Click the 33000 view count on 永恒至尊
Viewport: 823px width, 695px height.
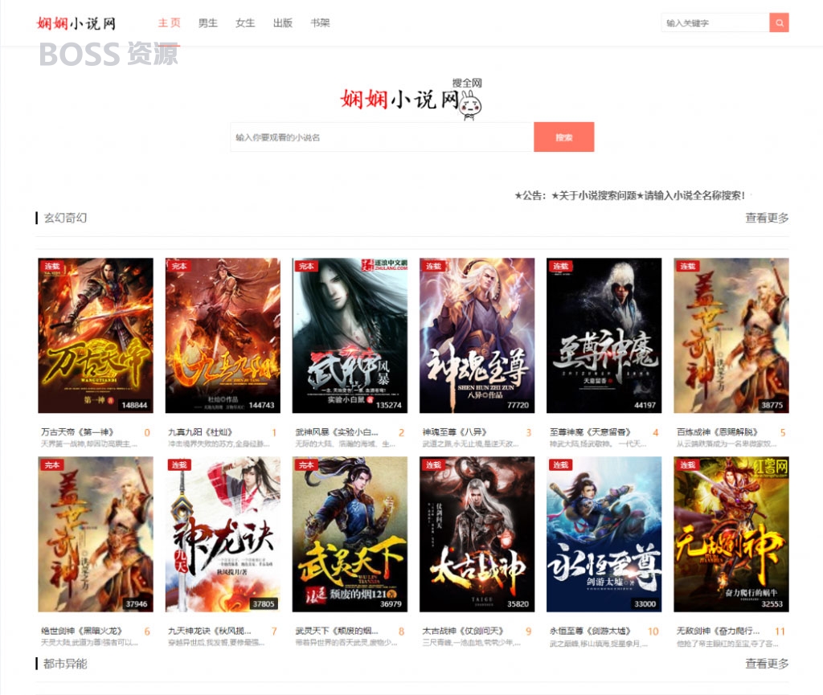click(x=645, y=603)
